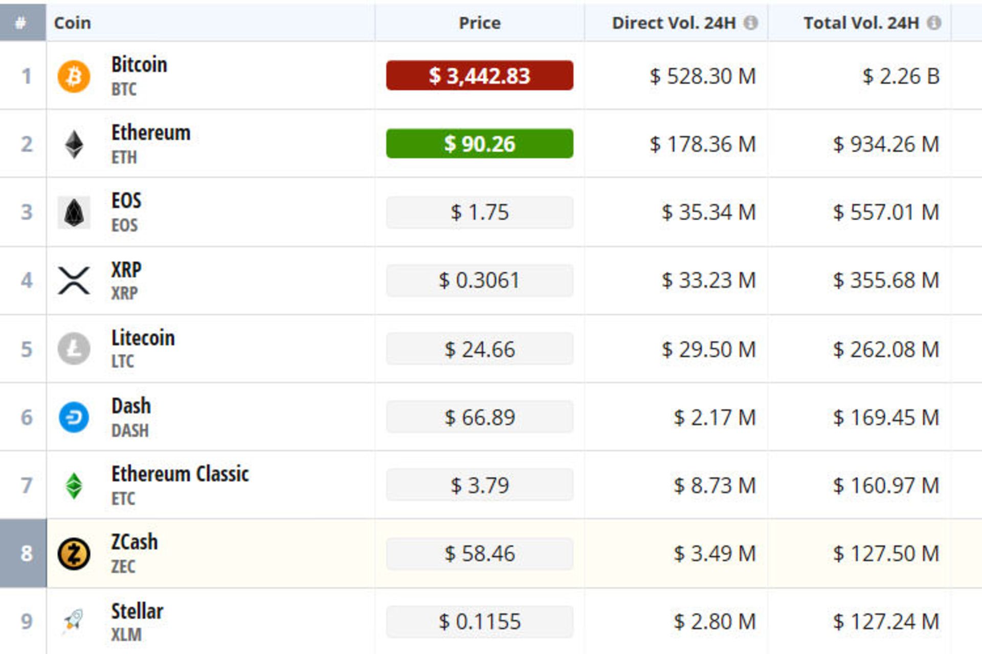Click the ZCash yellow logo icon

click(74, 554)
